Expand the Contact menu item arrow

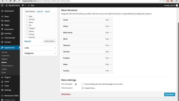(111, 71)
